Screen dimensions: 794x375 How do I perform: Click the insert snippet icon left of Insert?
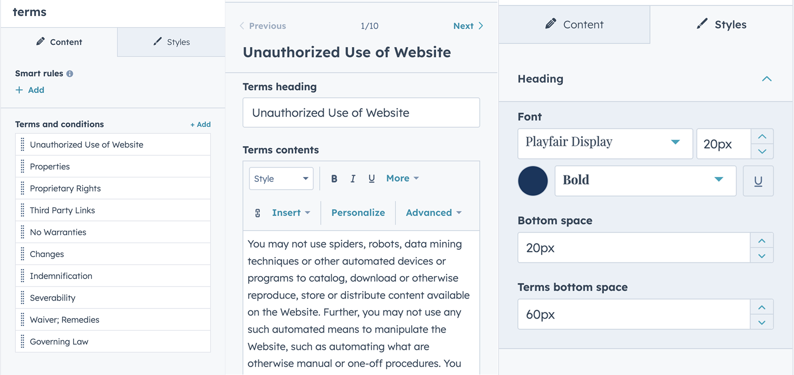click(257, 213)
